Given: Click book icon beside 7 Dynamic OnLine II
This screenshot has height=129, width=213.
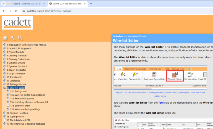Looking at the screenshot, I should (5, 66).
